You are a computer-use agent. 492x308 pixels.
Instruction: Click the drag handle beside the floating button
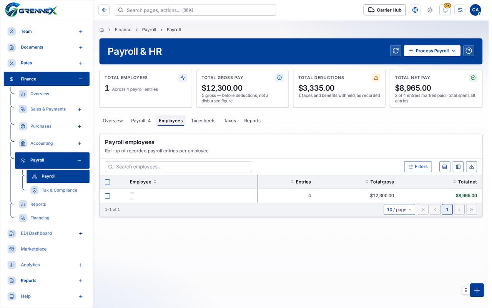[x=466, y=290]
